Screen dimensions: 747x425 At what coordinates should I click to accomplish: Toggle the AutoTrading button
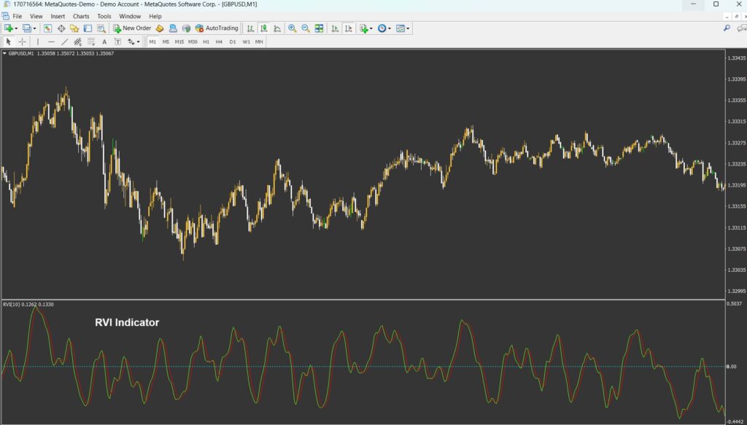click(x=217, y=28)
